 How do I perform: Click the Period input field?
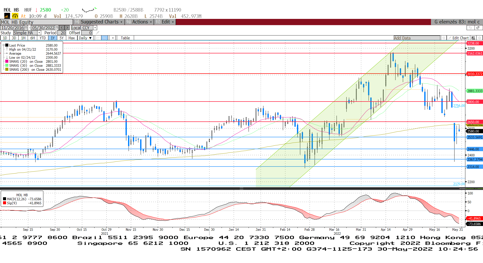coord(62,33)
